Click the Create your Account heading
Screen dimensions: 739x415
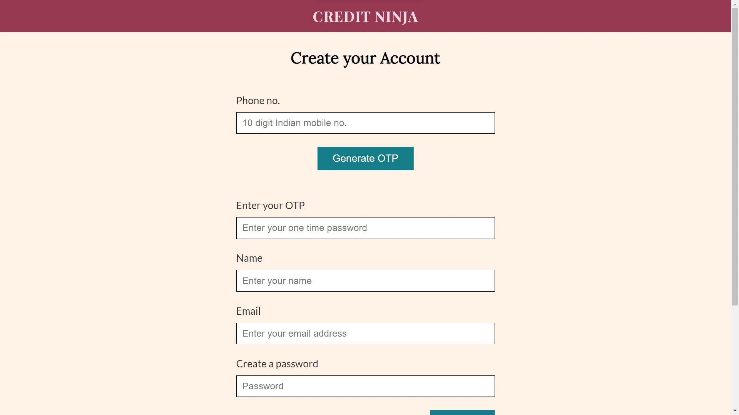[365, 58]
